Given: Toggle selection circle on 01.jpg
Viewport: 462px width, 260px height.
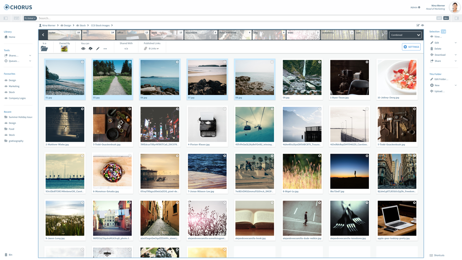Looking at the screenshot, I should 82,62.
